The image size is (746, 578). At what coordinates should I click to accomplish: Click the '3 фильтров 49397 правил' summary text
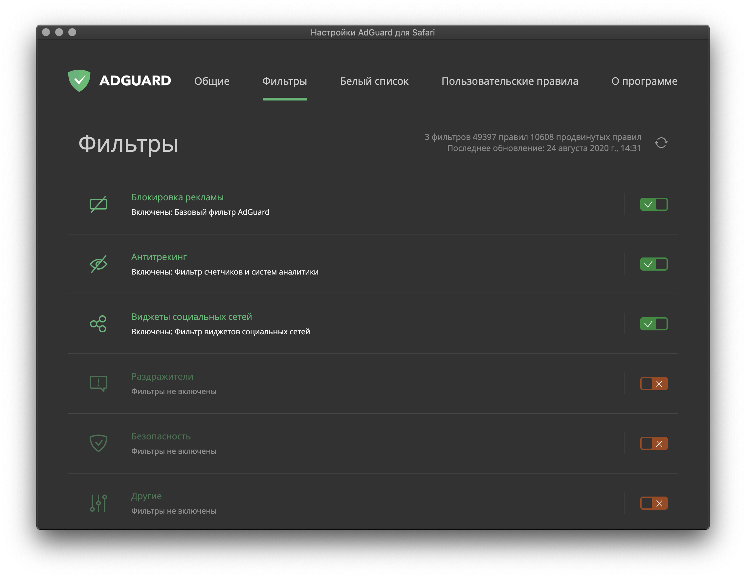click(x=533, y=137)
